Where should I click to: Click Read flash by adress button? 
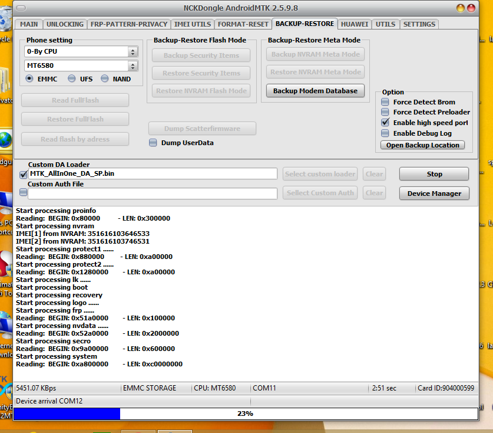point(75,139)
